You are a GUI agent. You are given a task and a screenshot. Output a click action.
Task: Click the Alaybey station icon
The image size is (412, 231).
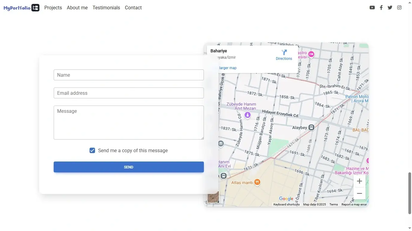tap(312, 128)
